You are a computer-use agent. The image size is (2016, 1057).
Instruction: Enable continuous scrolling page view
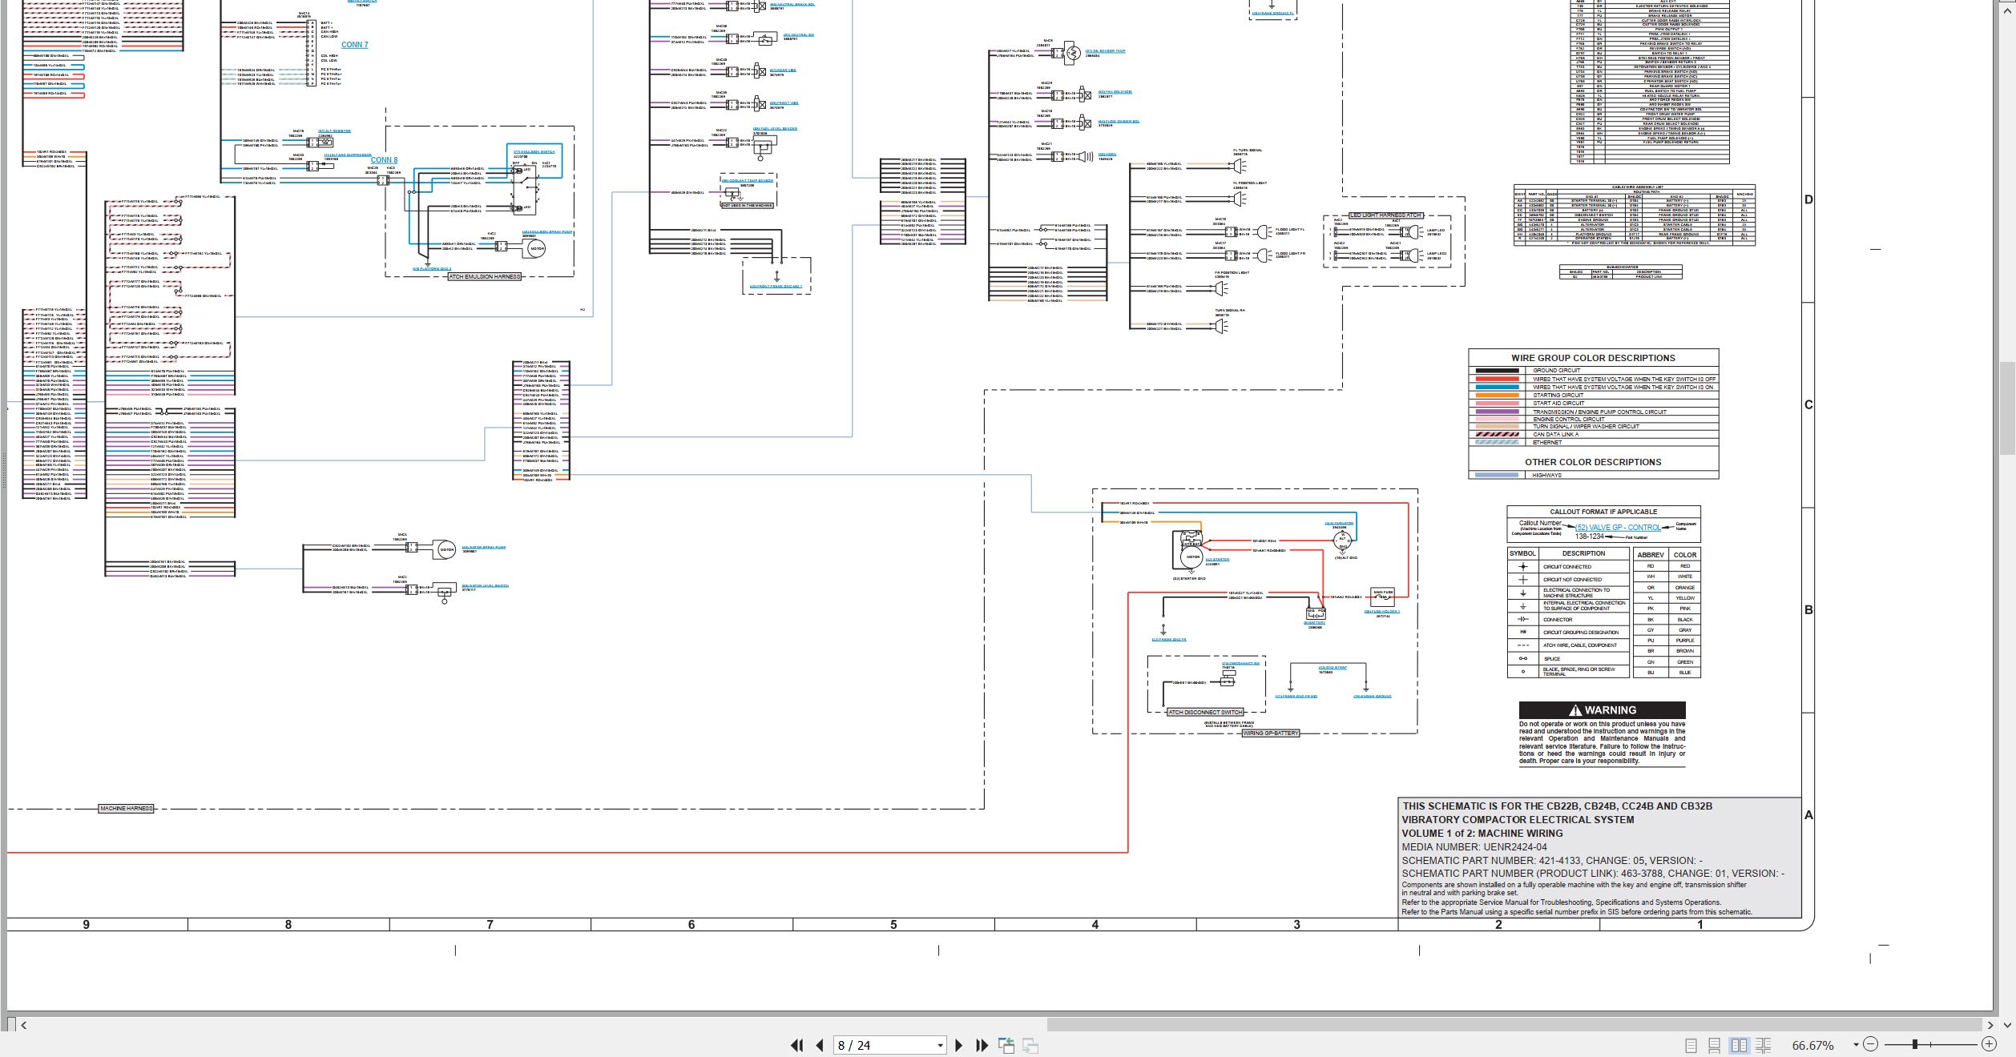pos(1714,1045)
